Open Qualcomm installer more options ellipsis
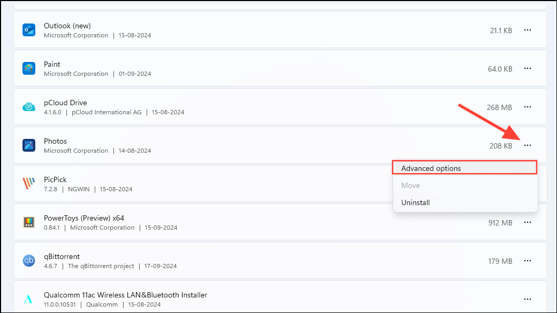The image size is (557, 313). click(528, 299)
